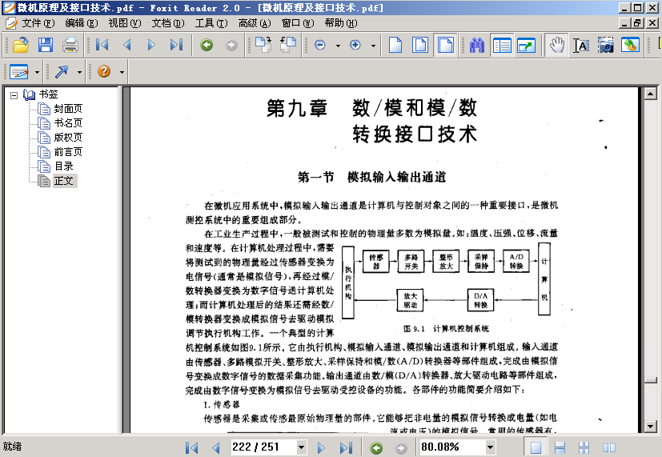Open the 编辑 menu

pyautogui.click(x=81, y=22)
